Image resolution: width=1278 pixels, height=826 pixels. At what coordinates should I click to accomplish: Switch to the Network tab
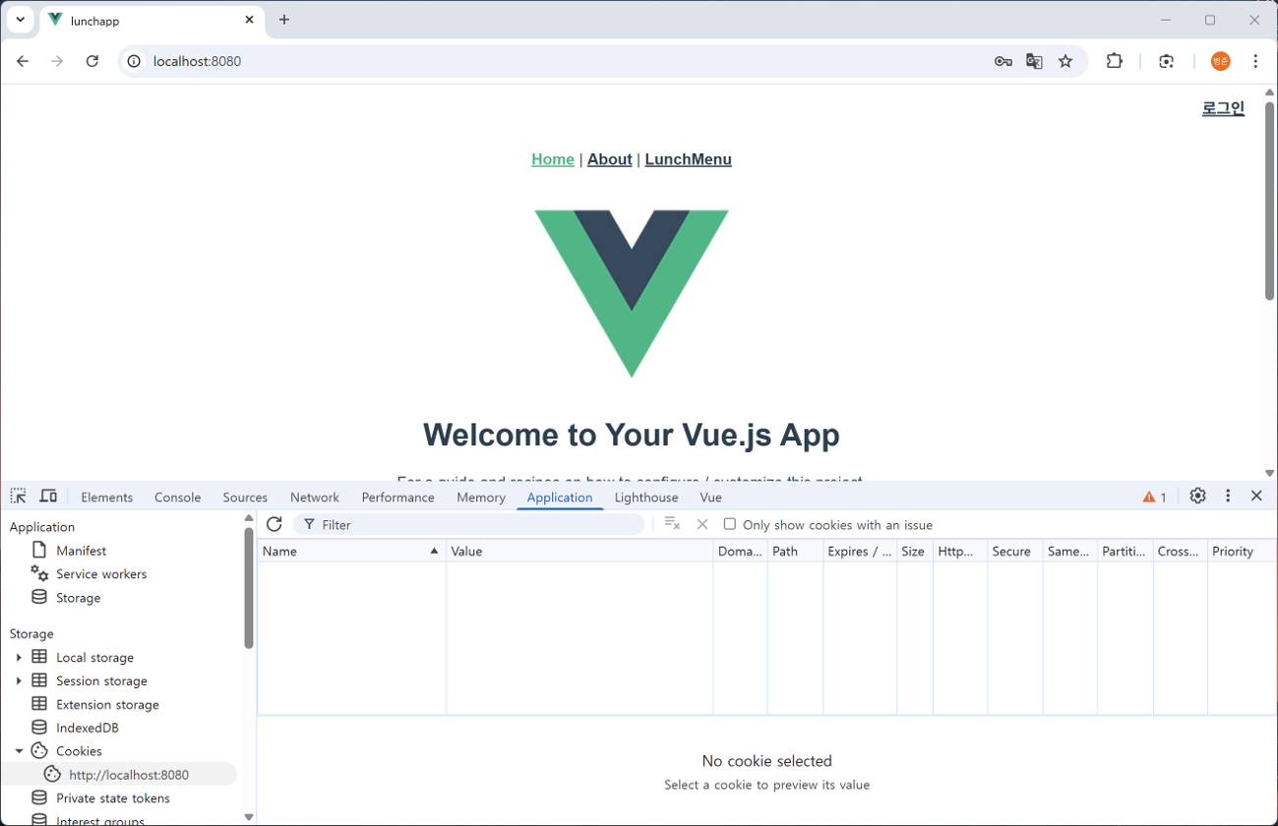(315, 498)
